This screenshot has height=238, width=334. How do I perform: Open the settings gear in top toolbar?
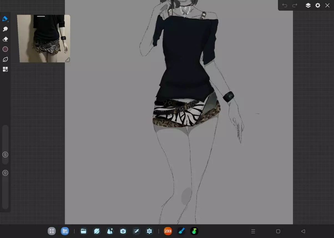click(x=318, y=6)
